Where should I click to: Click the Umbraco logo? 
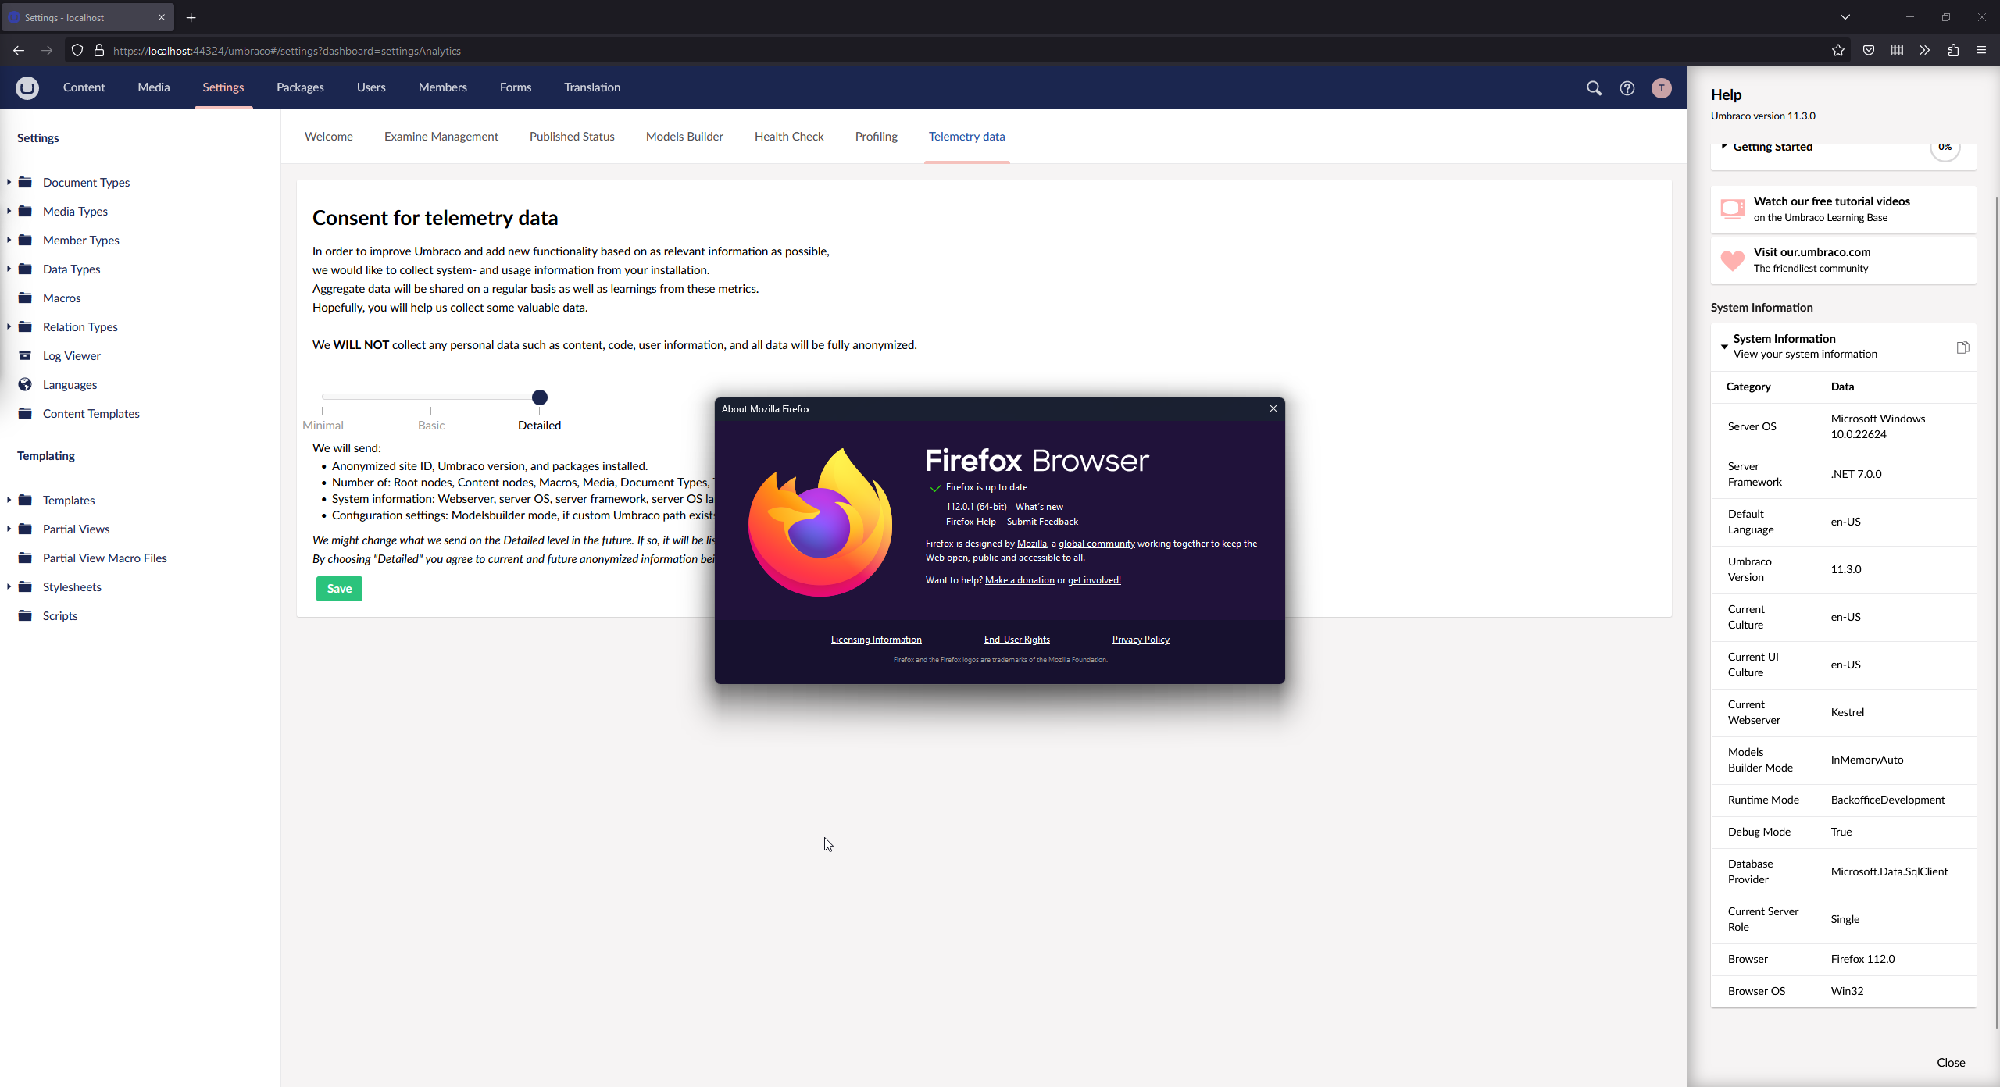tap(27, 88)
